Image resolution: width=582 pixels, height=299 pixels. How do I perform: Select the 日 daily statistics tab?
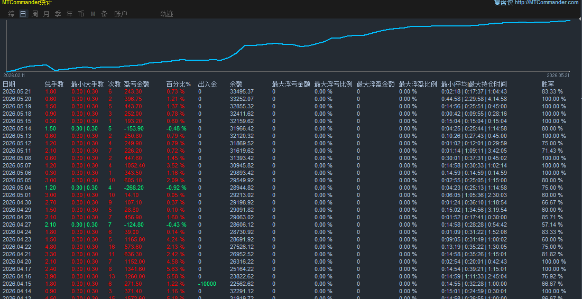tap(23, 14)
